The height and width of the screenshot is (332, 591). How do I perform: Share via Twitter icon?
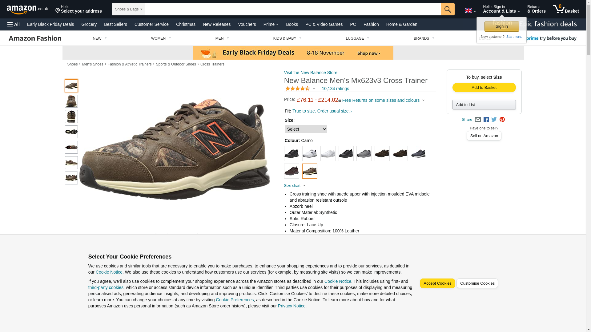(x=494, y=120)
